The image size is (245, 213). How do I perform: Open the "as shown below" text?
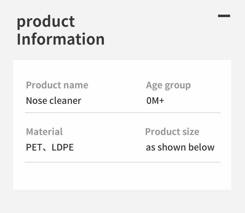pos(180,147)
